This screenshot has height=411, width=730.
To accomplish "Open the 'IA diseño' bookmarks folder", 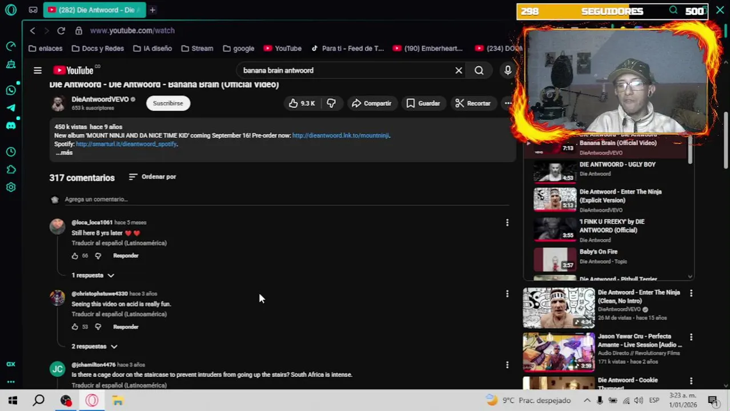I will (x=152, y=49).
